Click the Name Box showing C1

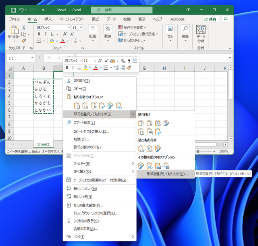17,58
